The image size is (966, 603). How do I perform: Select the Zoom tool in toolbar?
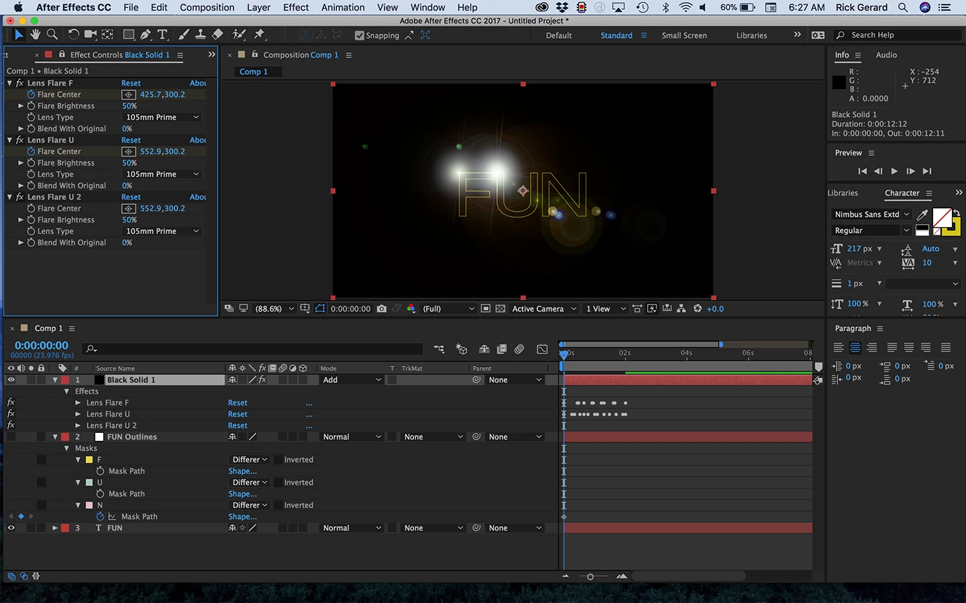(52, 34)
